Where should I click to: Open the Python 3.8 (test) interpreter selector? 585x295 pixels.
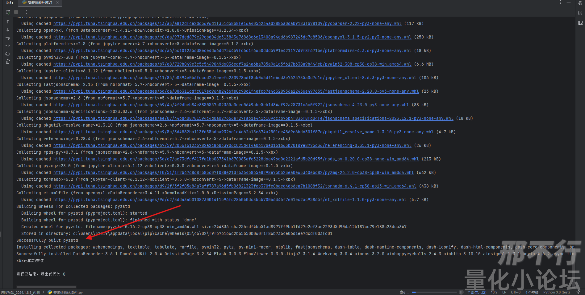(x=556, y=292)
